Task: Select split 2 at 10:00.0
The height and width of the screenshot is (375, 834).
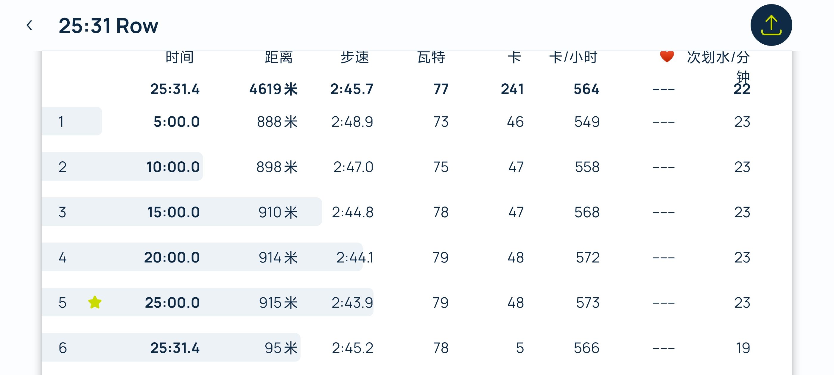Action: 417,167
